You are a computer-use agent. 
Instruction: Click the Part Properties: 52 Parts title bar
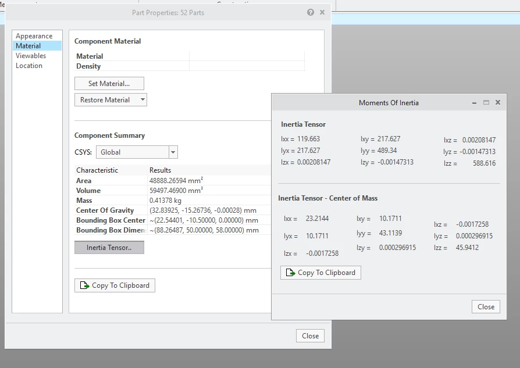[168, 13]
